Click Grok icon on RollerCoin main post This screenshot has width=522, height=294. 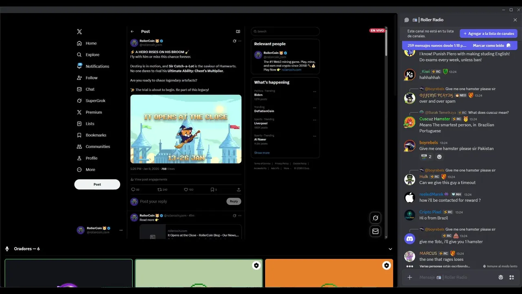click(234, 41)
